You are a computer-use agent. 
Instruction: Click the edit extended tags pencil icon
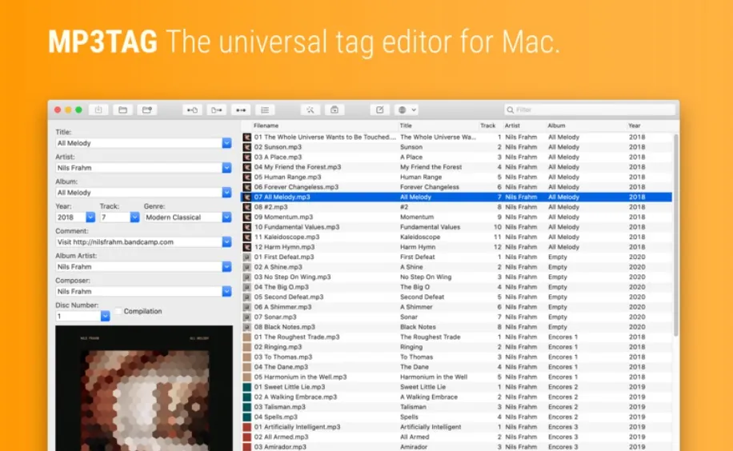pyautogui.click(x=379, y=110)
